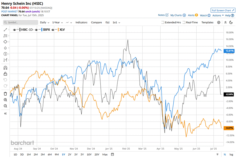The image size is (236, 158).
Task: Expand bottom panel double chevron
Action: [x=217, y=154]
